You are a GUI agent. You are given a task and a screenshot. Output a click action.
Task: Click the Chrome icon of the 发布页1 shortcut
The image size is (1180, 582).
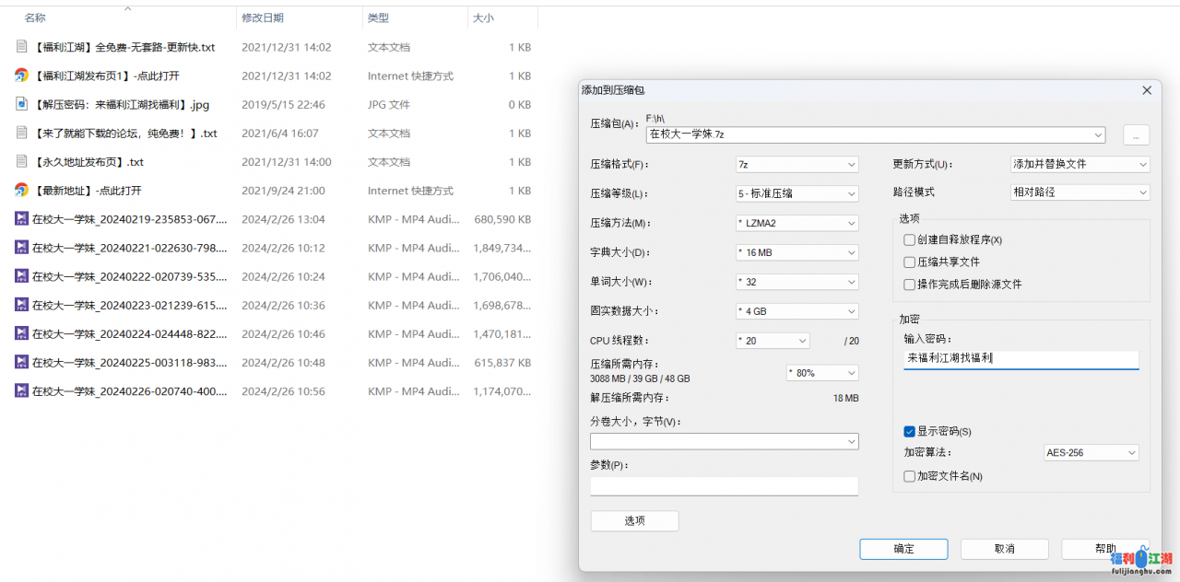pos(21,76)
